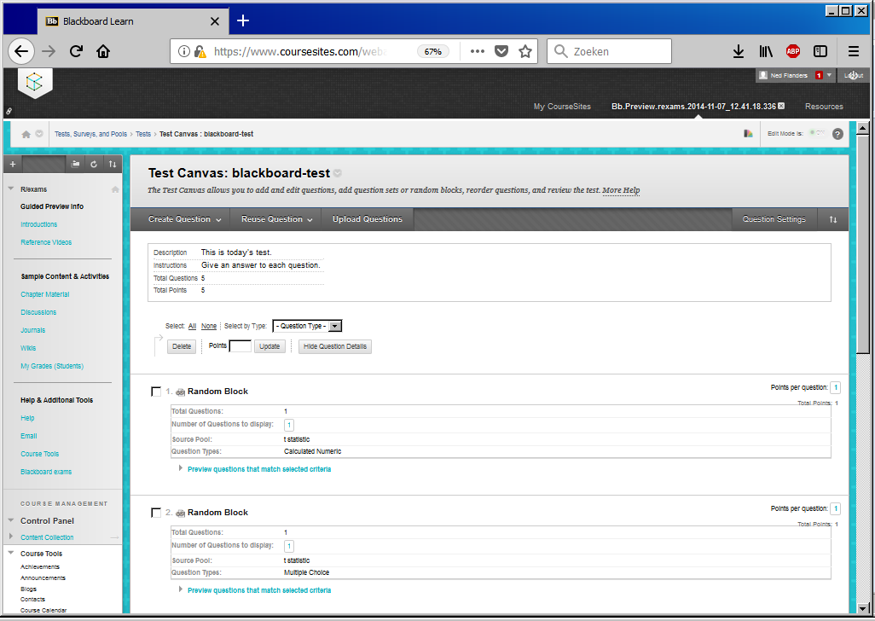875x621 pixels.
Task: Refresh the course menu icon
Action: pos(94,164)
